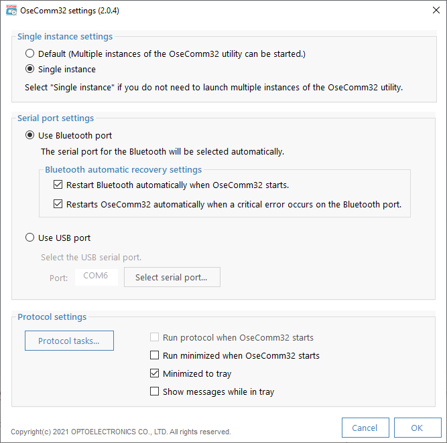Click Run protocol when OseComm32 starts checkbox
The height and width of the screenshot is (443, 447).
point(154,337)
